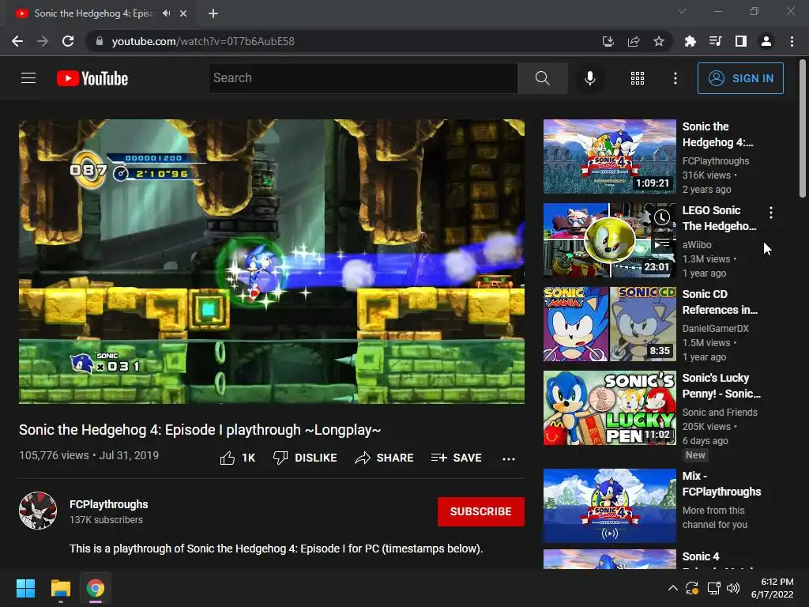
Task: Reload the YouTube page
Action: pyautogui.click(x=68, y=41)
